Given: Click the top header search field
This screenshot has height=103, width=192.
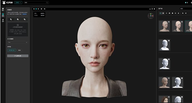Looking at the screenshot, I should [36, 3].
